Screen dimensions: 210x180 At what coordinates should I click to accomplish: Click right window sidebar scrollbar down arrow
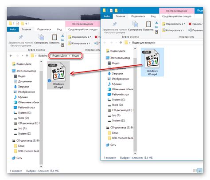tap(135, 153)
